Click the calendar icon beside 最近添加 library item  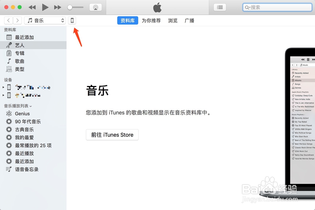pos(9,37)
